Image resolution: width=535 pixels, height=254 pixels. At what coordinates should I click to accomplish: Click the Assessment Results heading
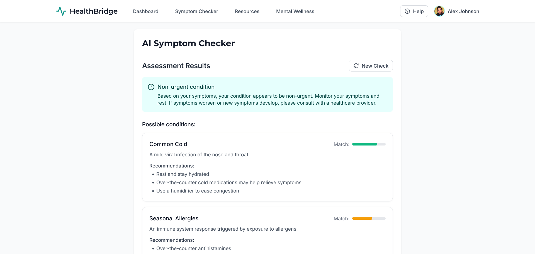[x=176, y=66]
